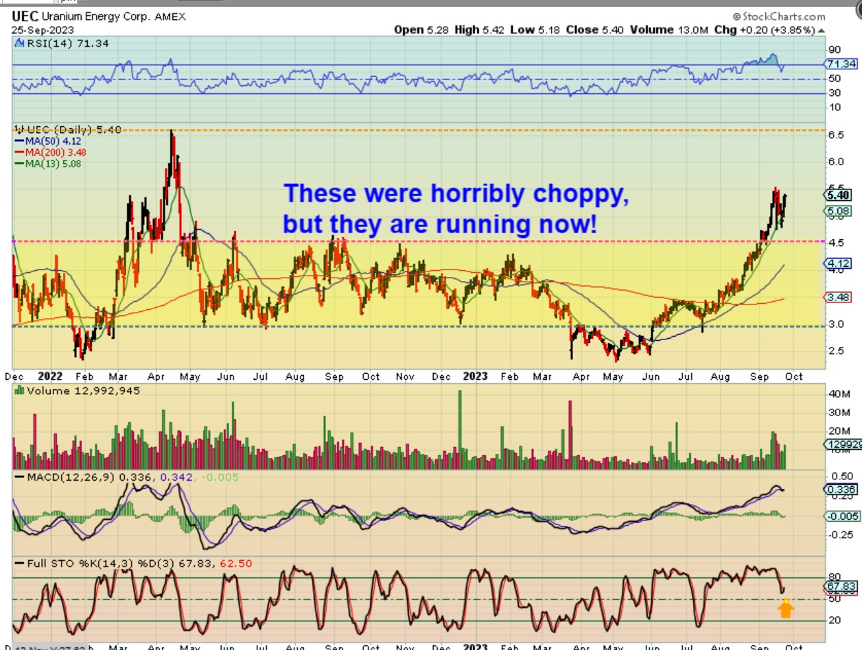Screen dimensions: 862x650
Task: Click the green up-triangle beside the Chg value
Action: pos(822,30)
